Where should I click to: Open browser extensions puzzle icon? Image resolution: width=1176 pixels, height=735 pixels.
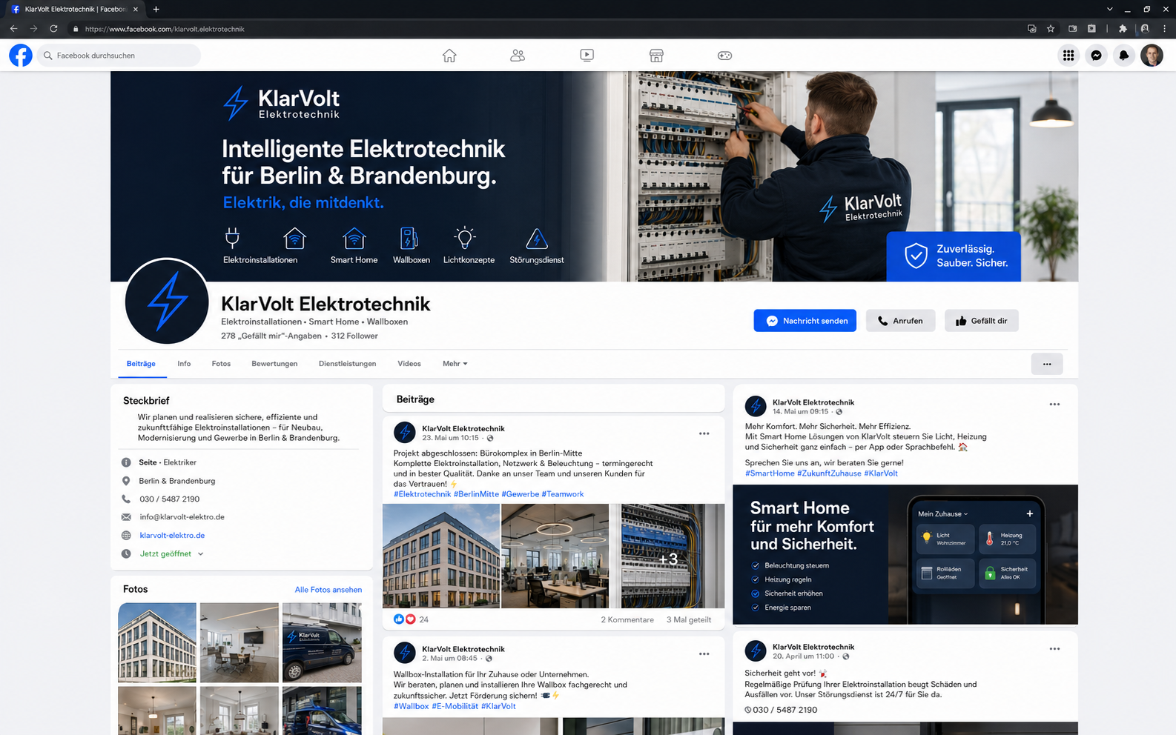(x=1123, y=29)
